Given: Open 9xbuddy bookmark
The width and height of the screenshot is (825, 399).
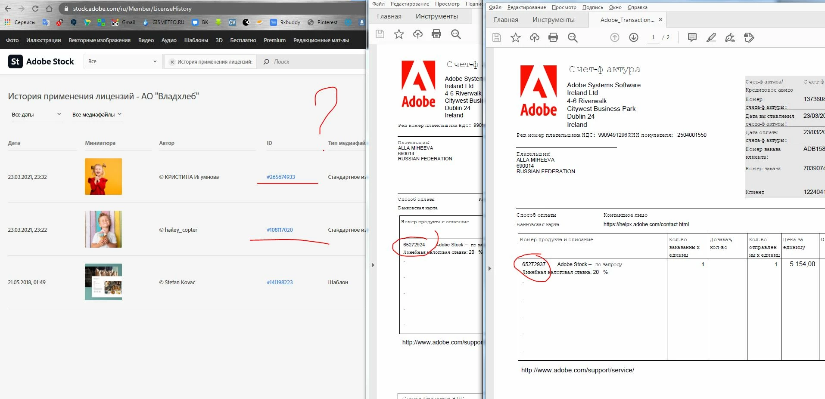Looking at the screenshot, I should (285, 22).
